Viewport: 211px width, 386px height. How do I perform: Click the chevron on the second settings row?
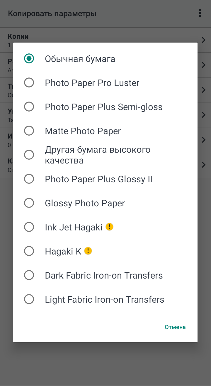(x=204, y=65)
